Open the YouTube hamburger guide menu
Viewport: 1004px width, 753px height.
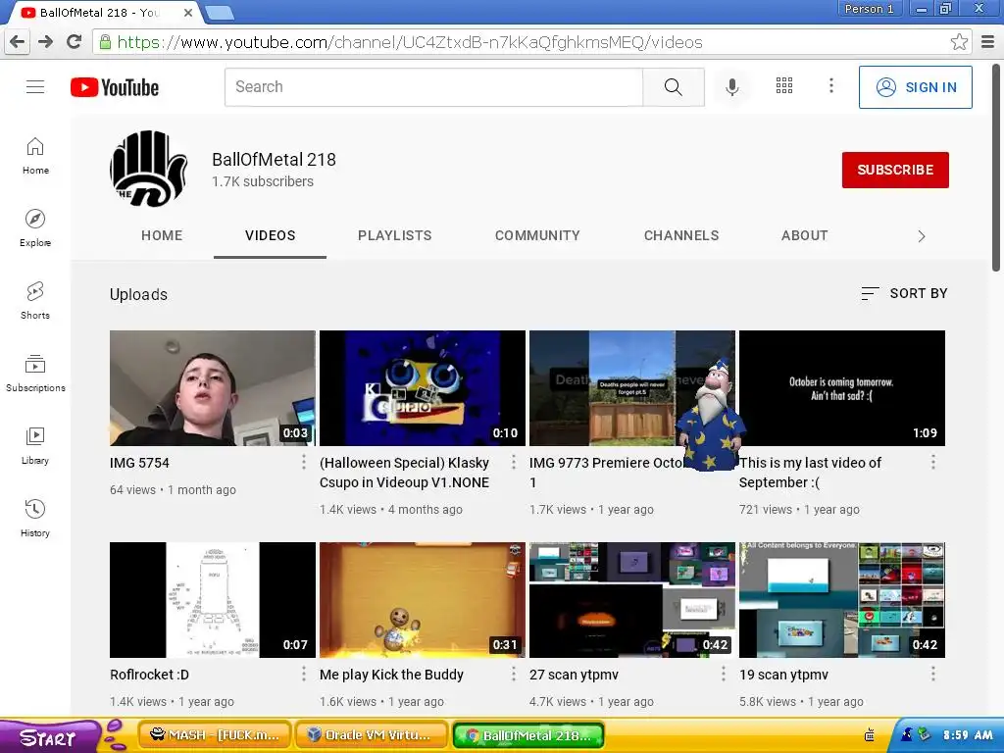[35, 86]
